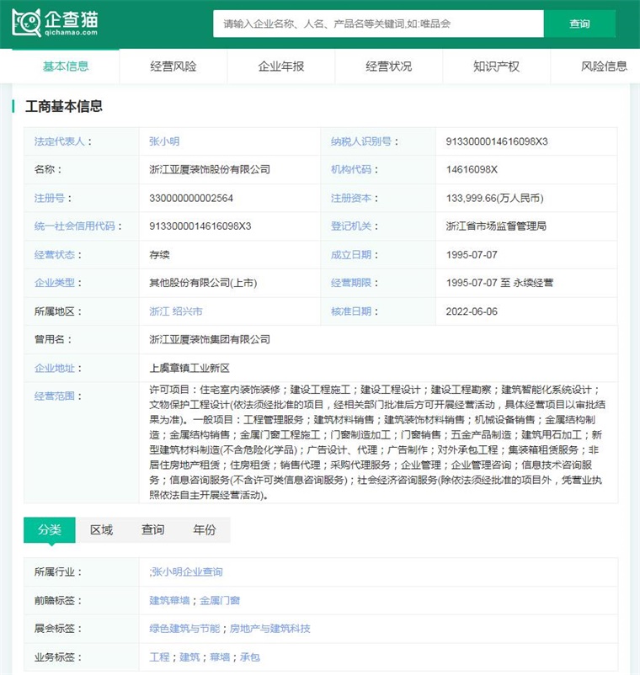This screenshot has height=675, width=640.
Task: Click former name 浙江亚厦装饰集团有限公司
Action: 210,340
